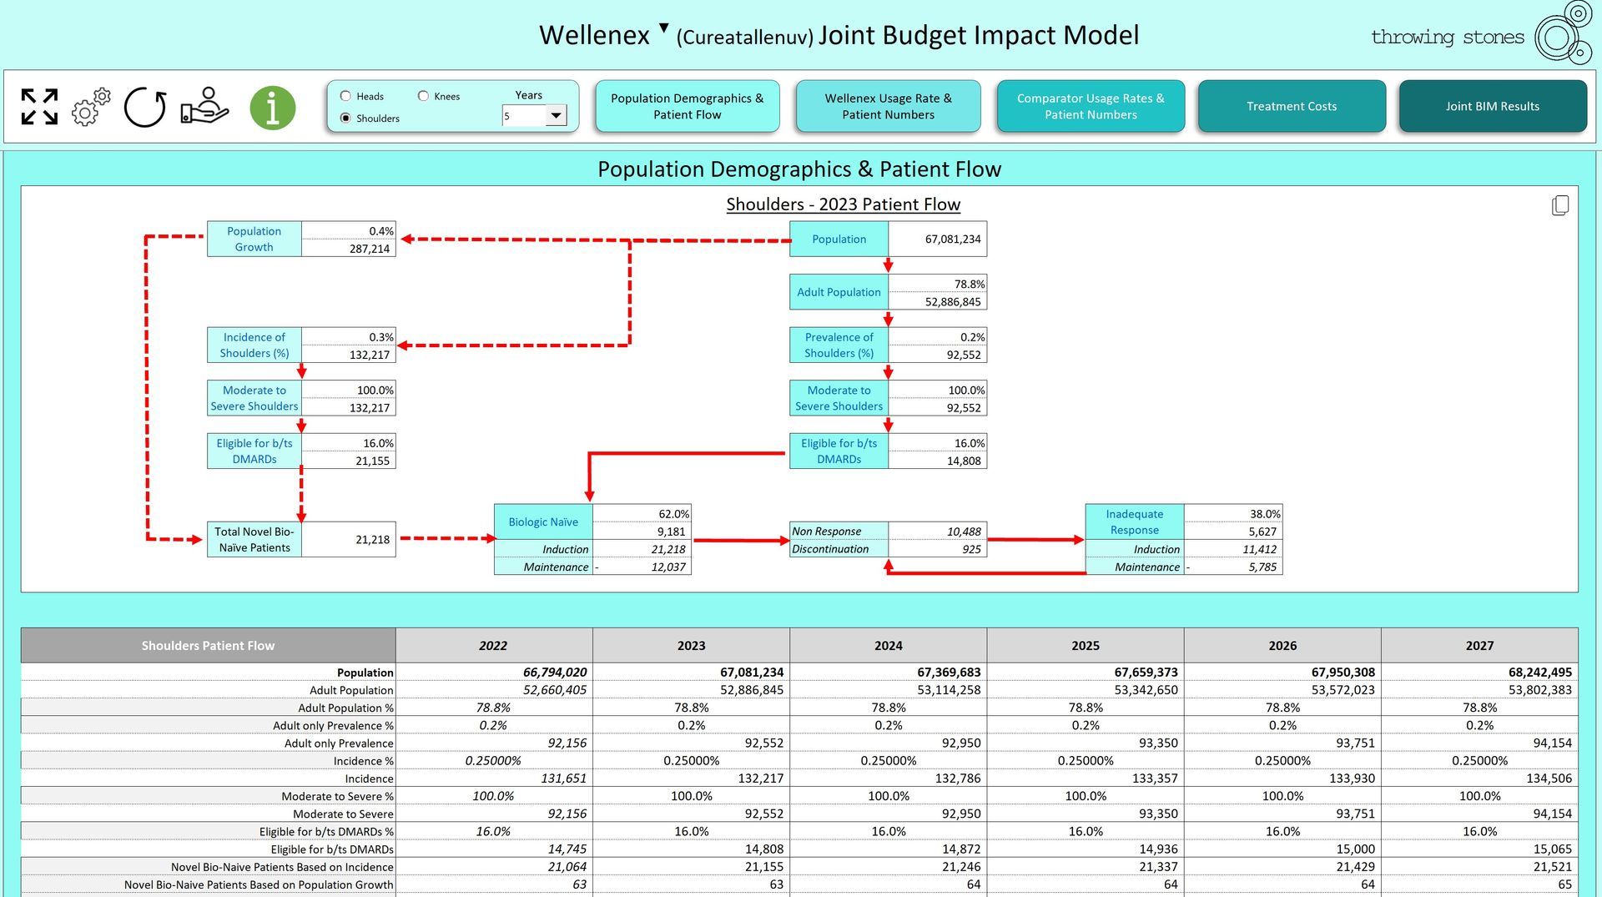The height and width of the screenshot is (897, 1602).
Task: Click the 2022 Population cell 66,794,020
Action: [494, 673]
